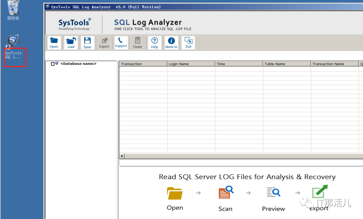The height and width of the screenshot is (219, 363).
Task: Click empty text field below table
Action: (241, 163)
